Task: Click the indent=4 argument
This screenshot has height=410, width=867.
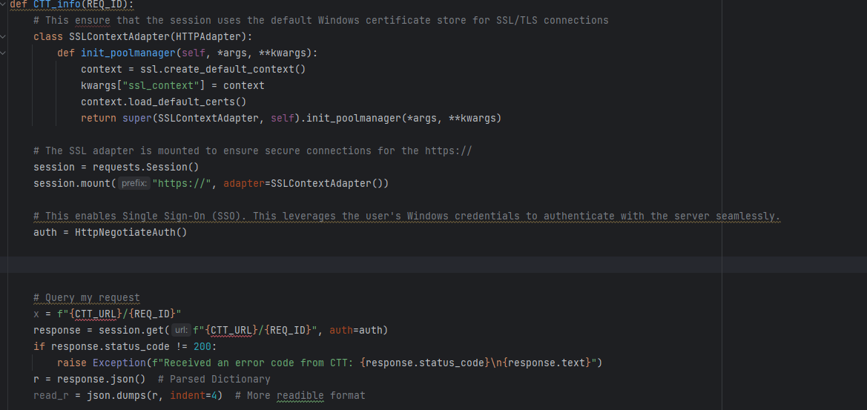Action: [x=194, y=396]
